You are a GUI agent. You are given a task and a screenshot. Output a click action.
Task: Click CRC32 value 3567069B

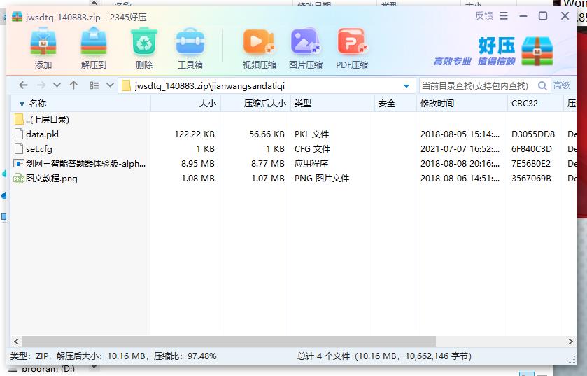531,179
